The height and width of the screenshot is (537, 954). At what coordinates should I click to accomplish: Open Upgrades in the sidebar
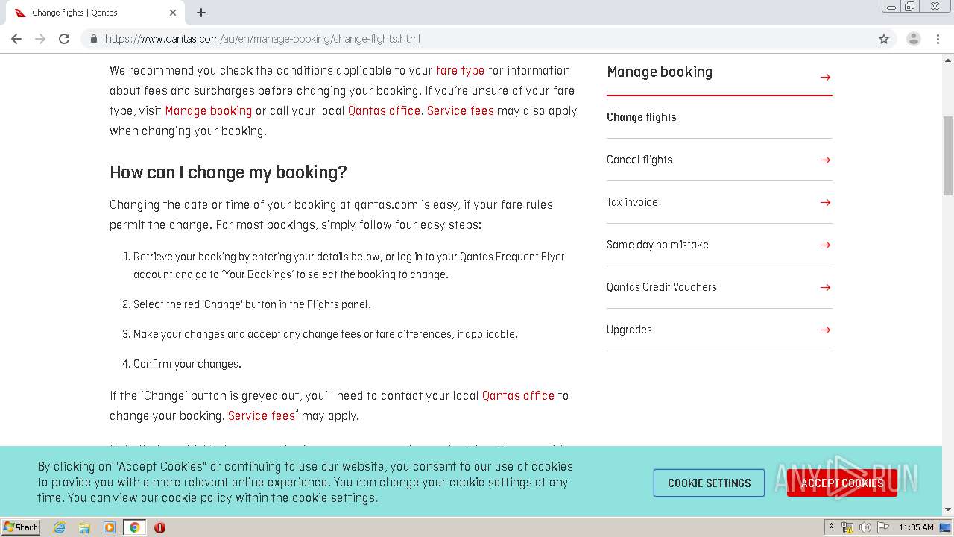coord(629,330)
